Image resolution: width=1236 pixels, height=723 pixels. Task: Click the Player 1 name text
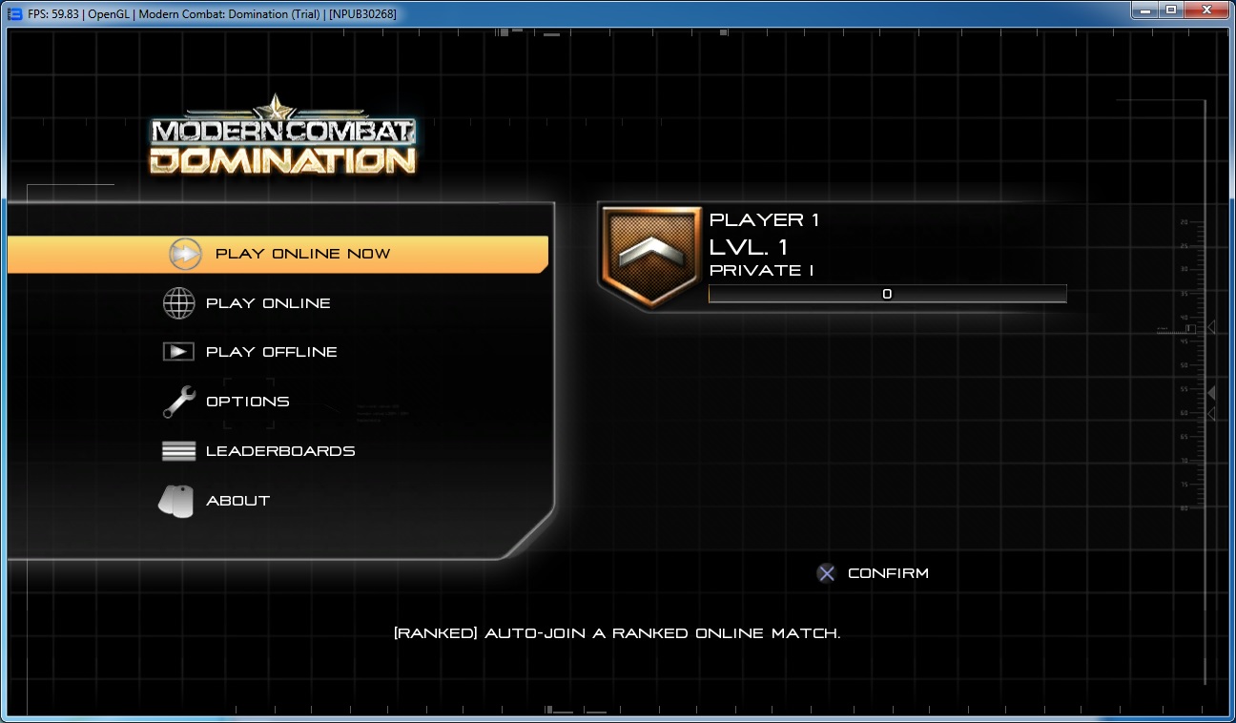(x=765, y=219)
